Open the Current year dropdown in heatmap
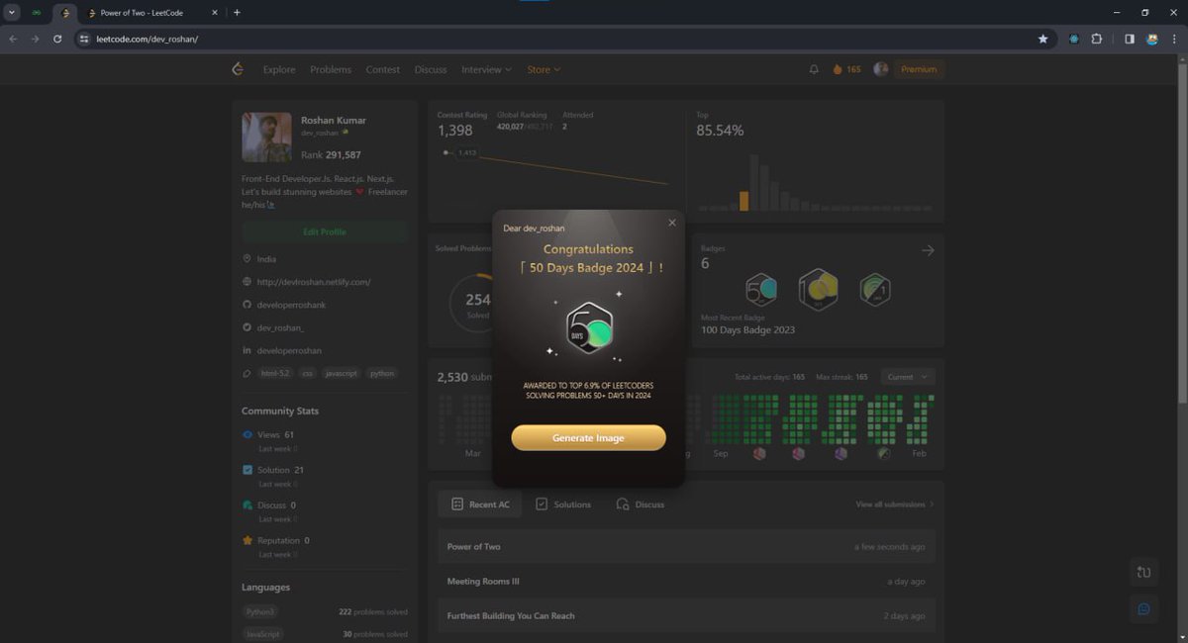Image resolution: width=1188 pixels, height=643 pixels. pos(908,377)
